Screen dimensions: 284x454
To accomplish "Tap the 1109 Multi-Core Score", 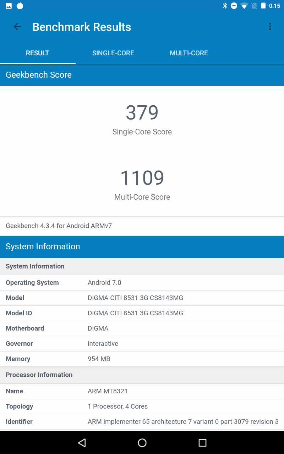I will point(142,178).
